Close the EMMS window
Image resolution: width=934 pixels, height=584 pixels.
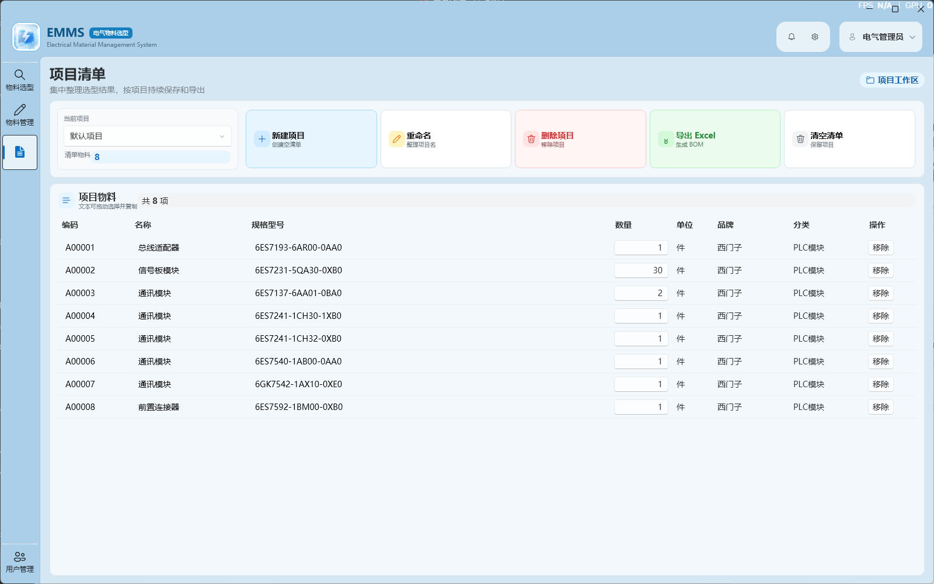(921, 9)
